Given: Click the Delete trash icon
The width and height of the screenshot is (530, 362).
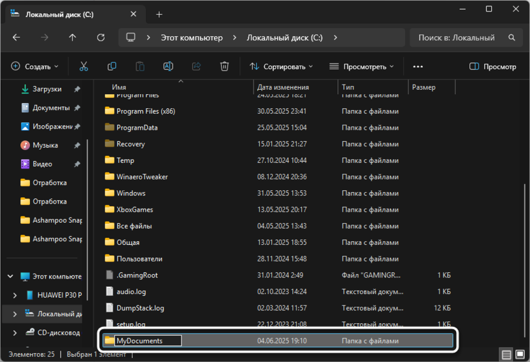Looking at the screenshot, I should pyautogui.click(x=224, y=66).
